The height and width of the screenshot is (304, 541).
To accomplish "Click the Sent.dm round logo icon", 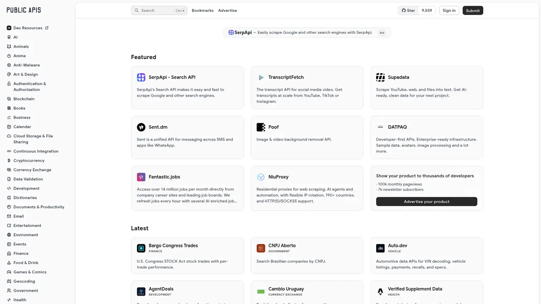I will coord(141,127).
